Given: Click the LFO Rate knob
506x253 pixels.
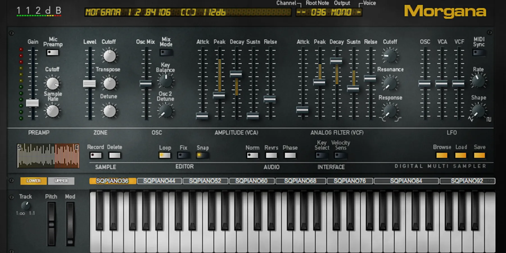Looking at the screenshot, I should pyautogui.click(x=478, y=81).
